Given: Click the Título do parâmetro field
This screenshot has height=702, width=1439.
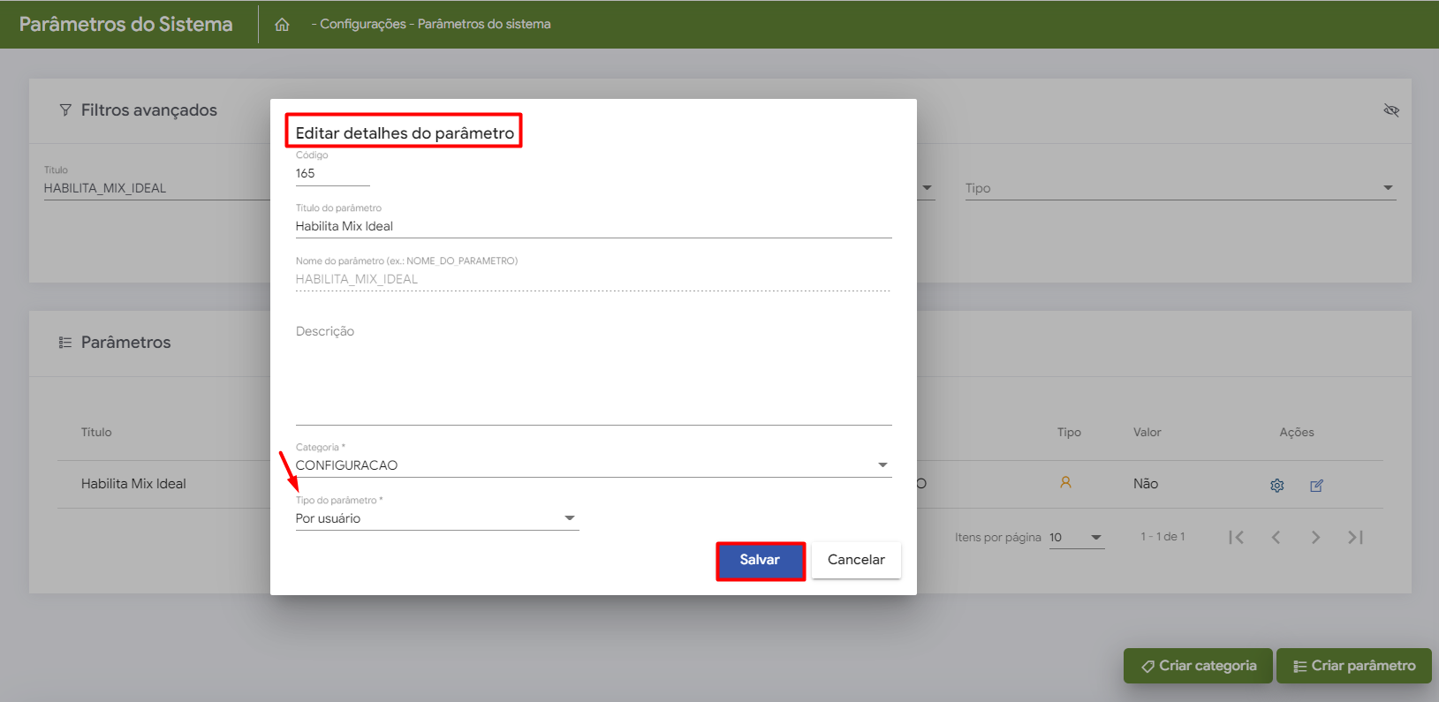Looking at the screenshot, I should point(592,226).
